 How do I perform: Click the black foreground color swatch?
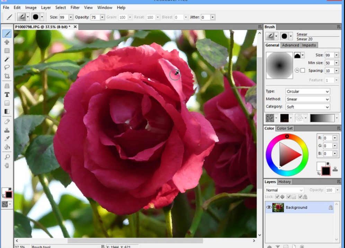click(x=9, y=194)
